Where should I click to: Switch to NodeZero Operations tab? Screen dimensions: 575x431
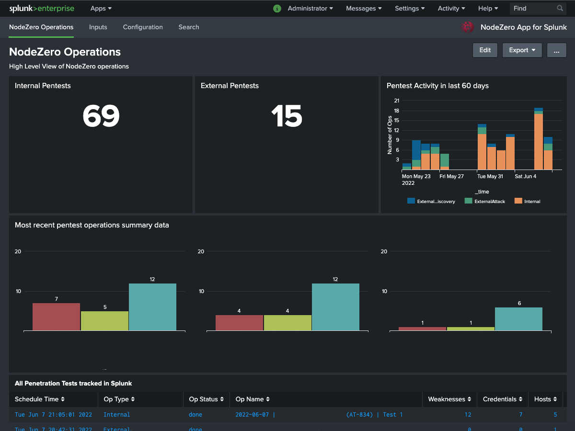pos(41,27)
